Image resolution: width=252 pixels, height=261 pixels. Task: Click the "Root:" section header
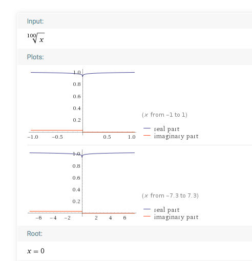click(x=35, y=234)
